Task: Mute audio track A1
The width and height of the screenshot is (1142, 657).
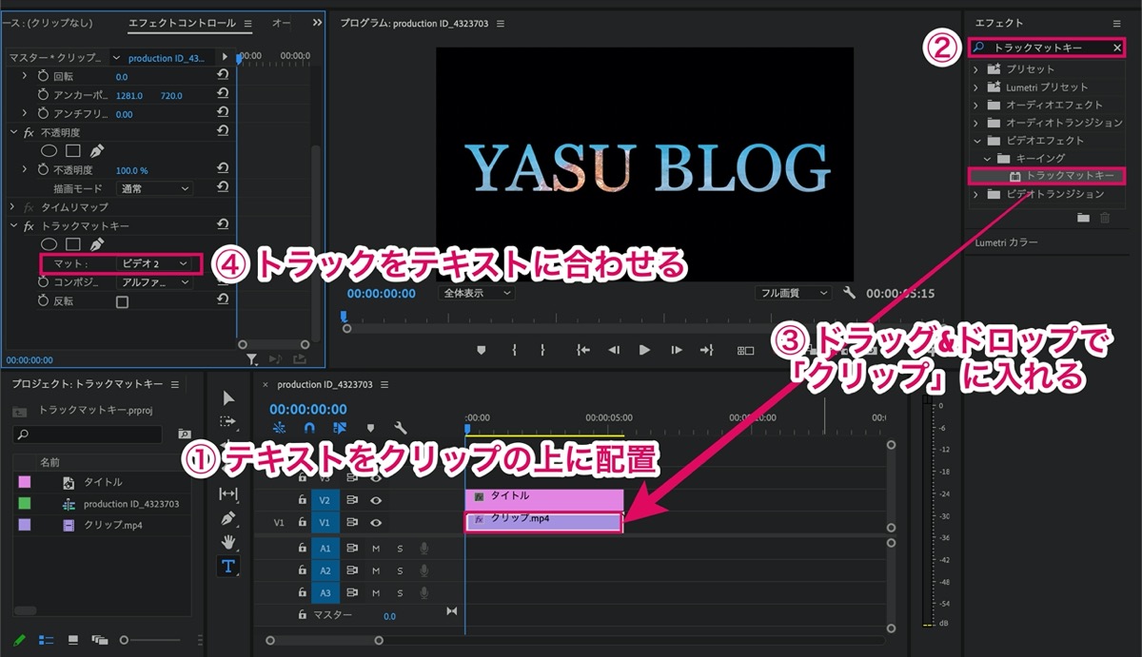Action: [x=376, y=548]
